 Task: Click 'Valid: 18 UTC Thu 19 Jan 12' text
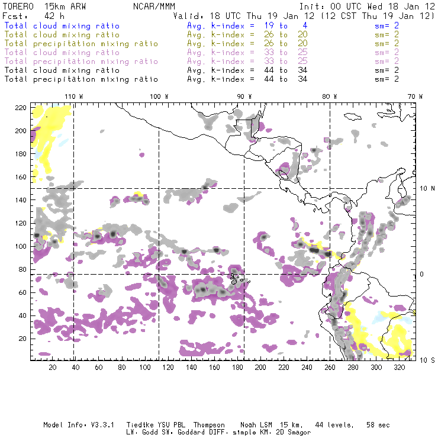tap(243, 15)
